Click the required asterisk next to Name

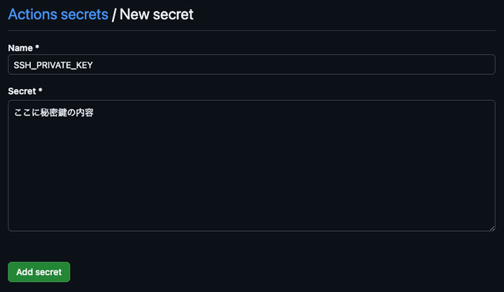37,48
